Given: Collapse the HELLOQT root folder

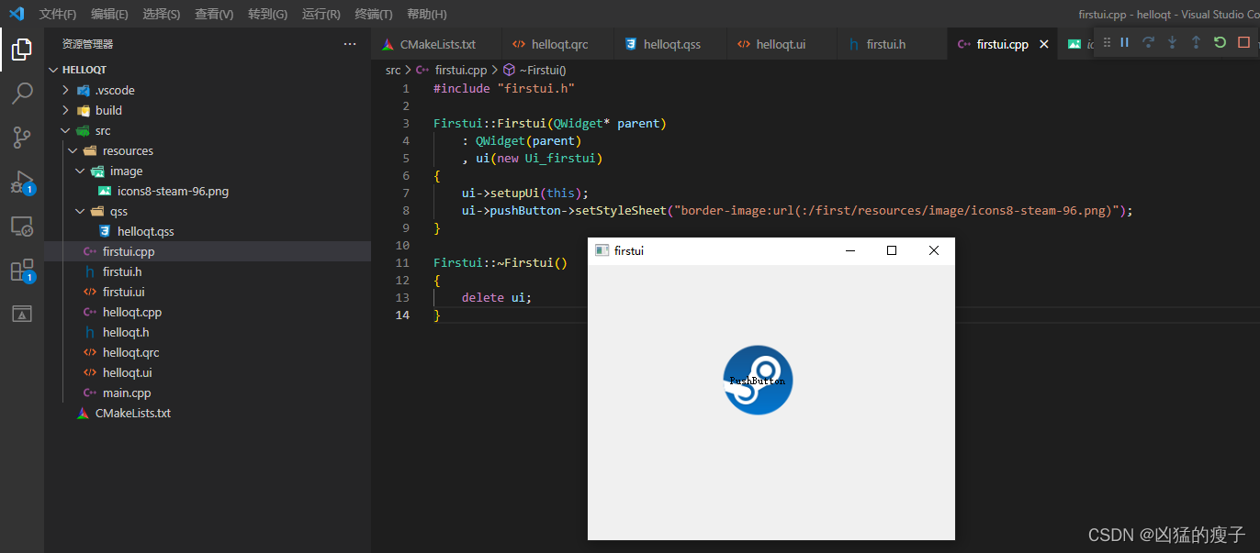Looking at the screenshot, I should pos(53,70).
